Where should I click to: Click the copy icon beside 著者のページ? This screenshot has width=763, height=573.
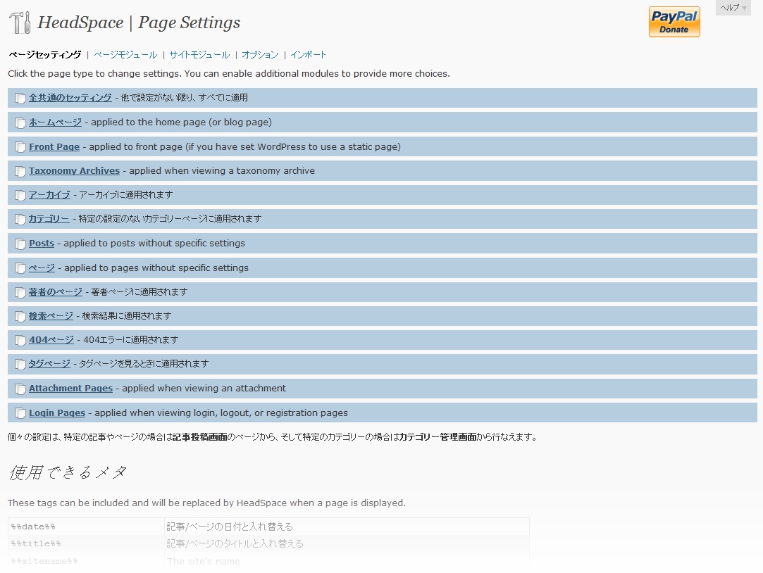click(x=20, y=292)
